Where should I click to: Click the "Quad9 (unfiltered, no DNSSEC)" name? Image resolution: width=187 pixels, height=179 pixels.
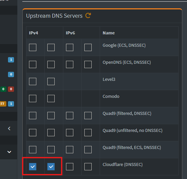(x=132, y=131)
